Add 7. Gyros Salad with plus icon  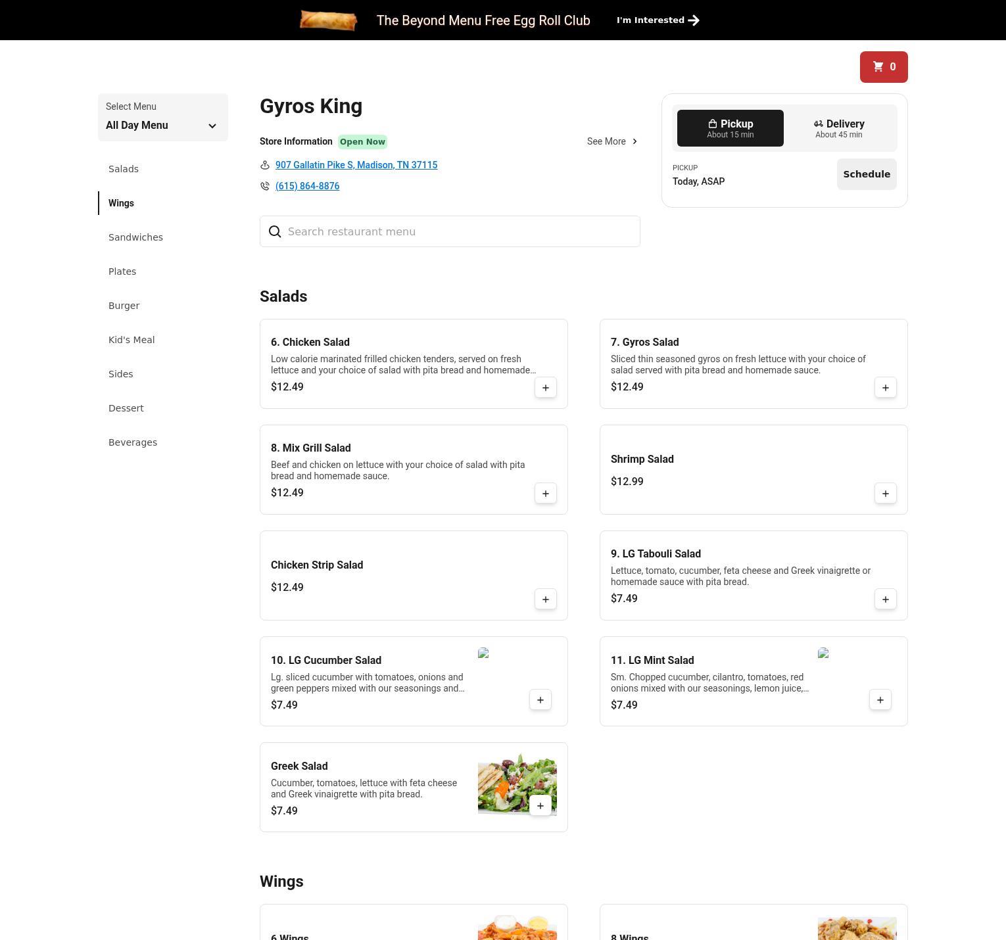click(x=886, y=388)
